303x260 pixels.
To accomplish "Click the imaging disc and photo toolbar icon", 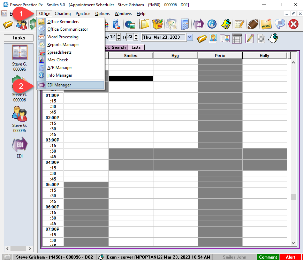I will pyautogui.click(x=130, y=24).
